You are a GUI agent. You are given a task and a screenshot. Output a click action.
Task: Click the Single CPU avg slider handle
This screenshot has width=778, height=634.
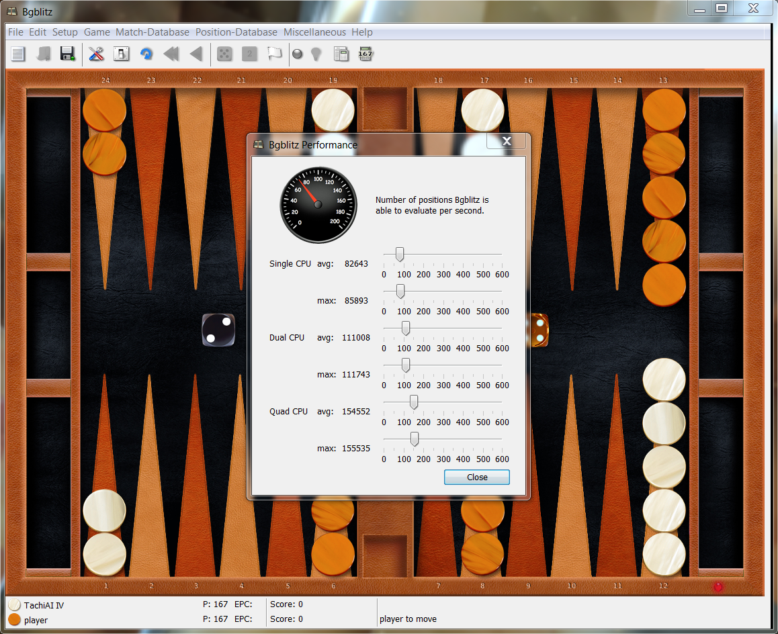tap(400, 255)
